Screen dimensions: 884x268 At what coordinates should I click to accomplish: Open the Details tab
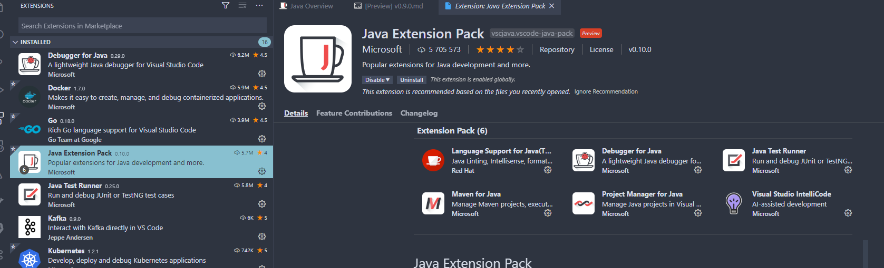(296, 113)
